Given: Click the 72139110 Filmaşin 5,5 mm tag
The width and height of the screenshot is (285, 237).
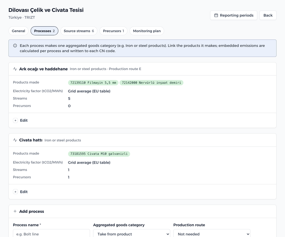Looking at the screenshot, I should [93, 83].
